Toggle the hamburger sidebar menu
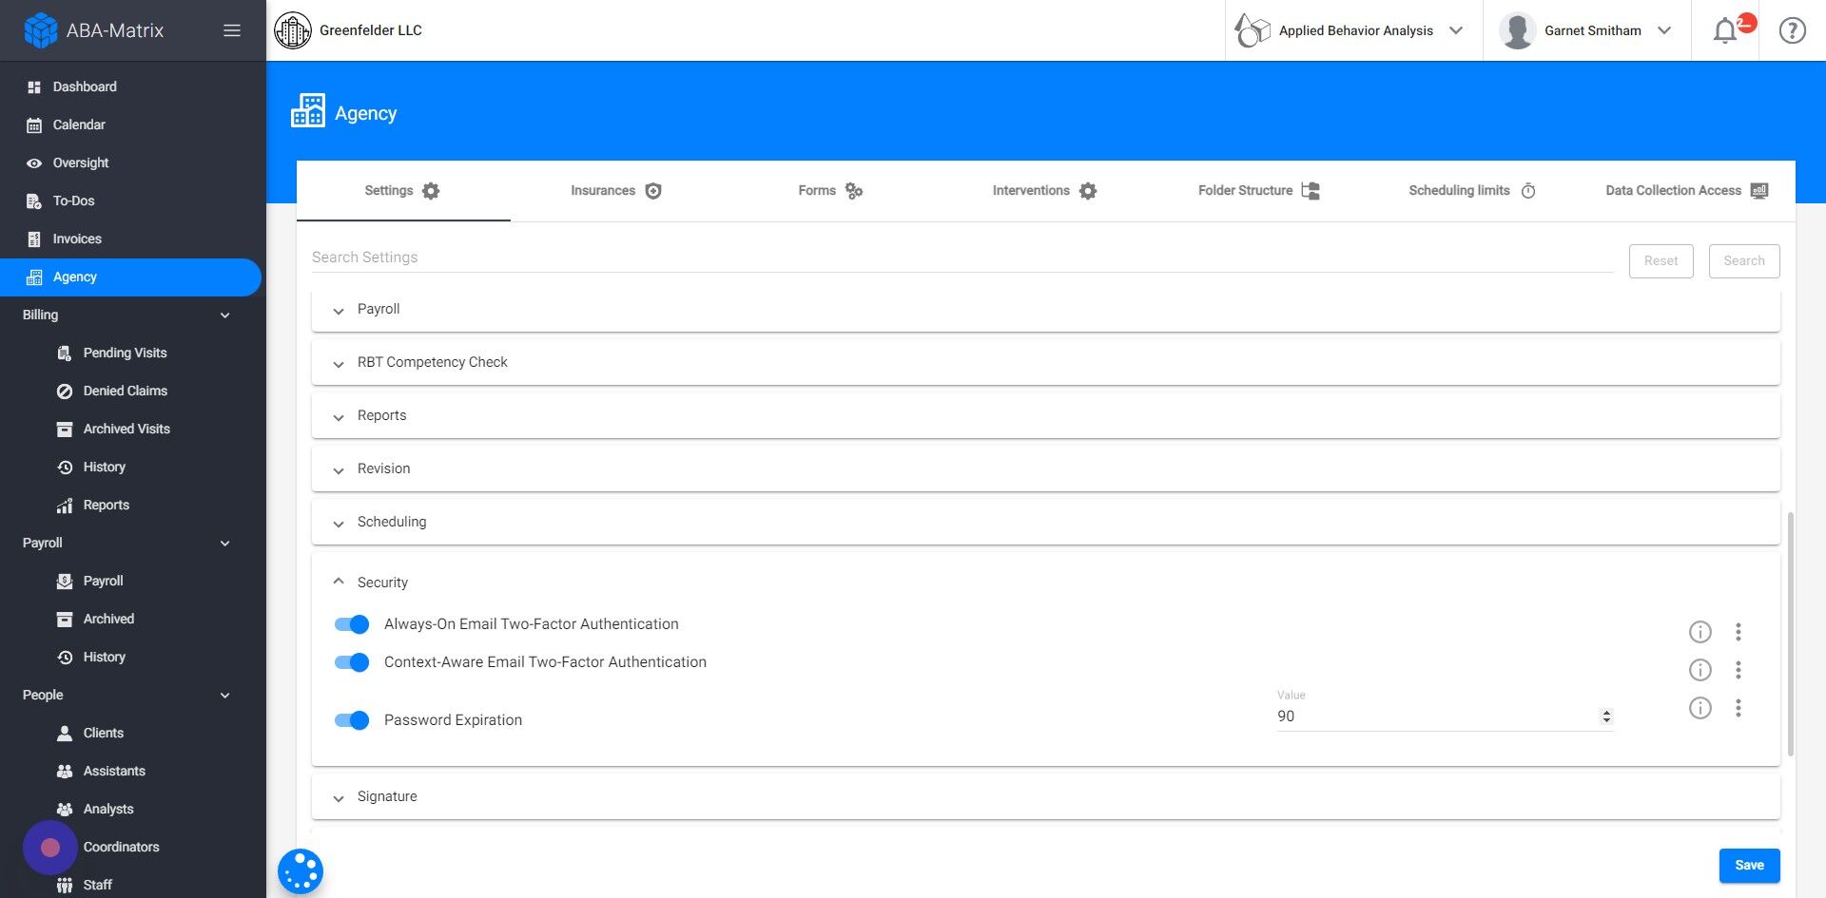This screenshot has width=1826, height=898. coord(232,30)
